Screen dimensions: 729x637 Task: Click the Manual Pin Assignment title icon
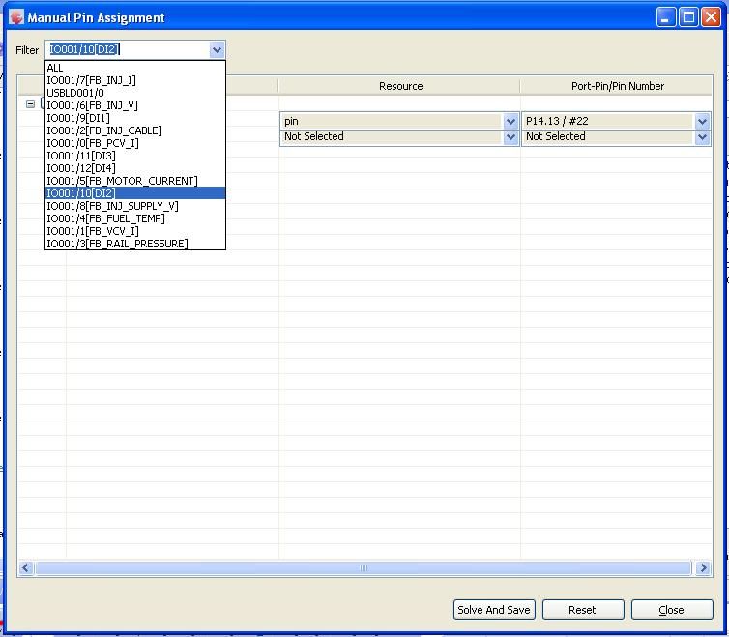tap(16, 17)
